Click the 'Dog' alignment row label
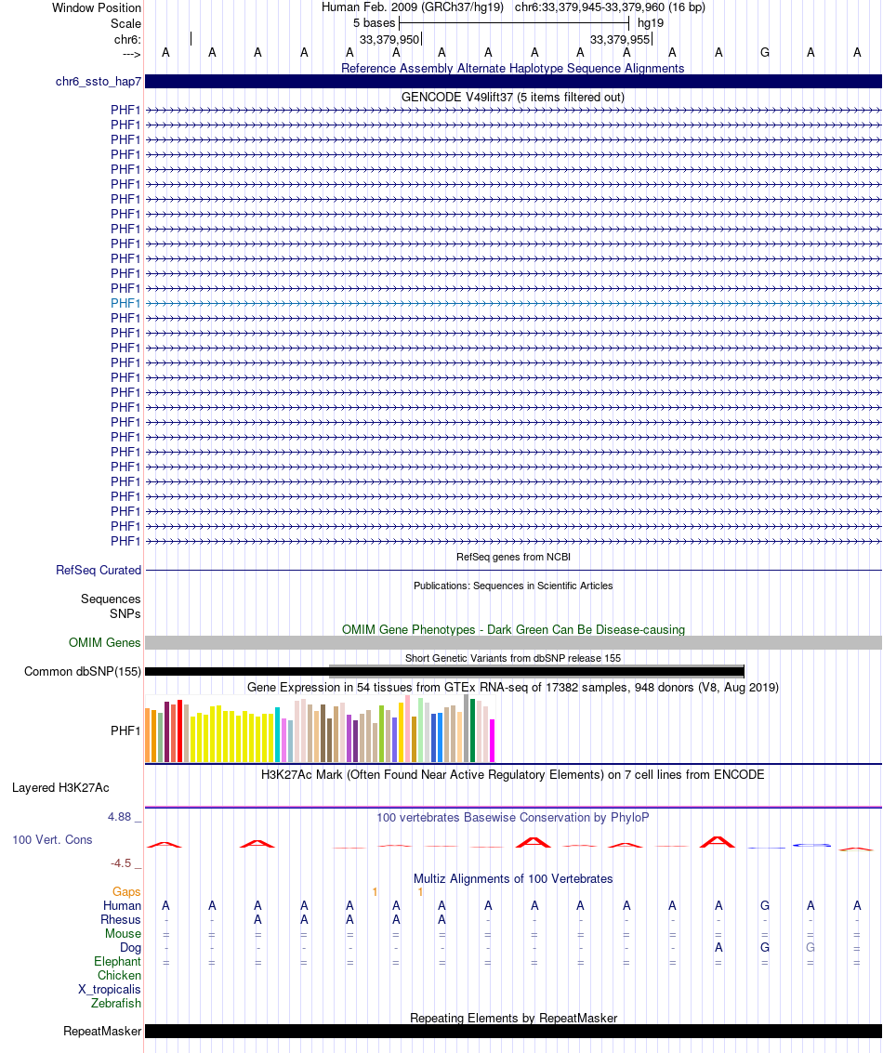 [x=130, y=948]
